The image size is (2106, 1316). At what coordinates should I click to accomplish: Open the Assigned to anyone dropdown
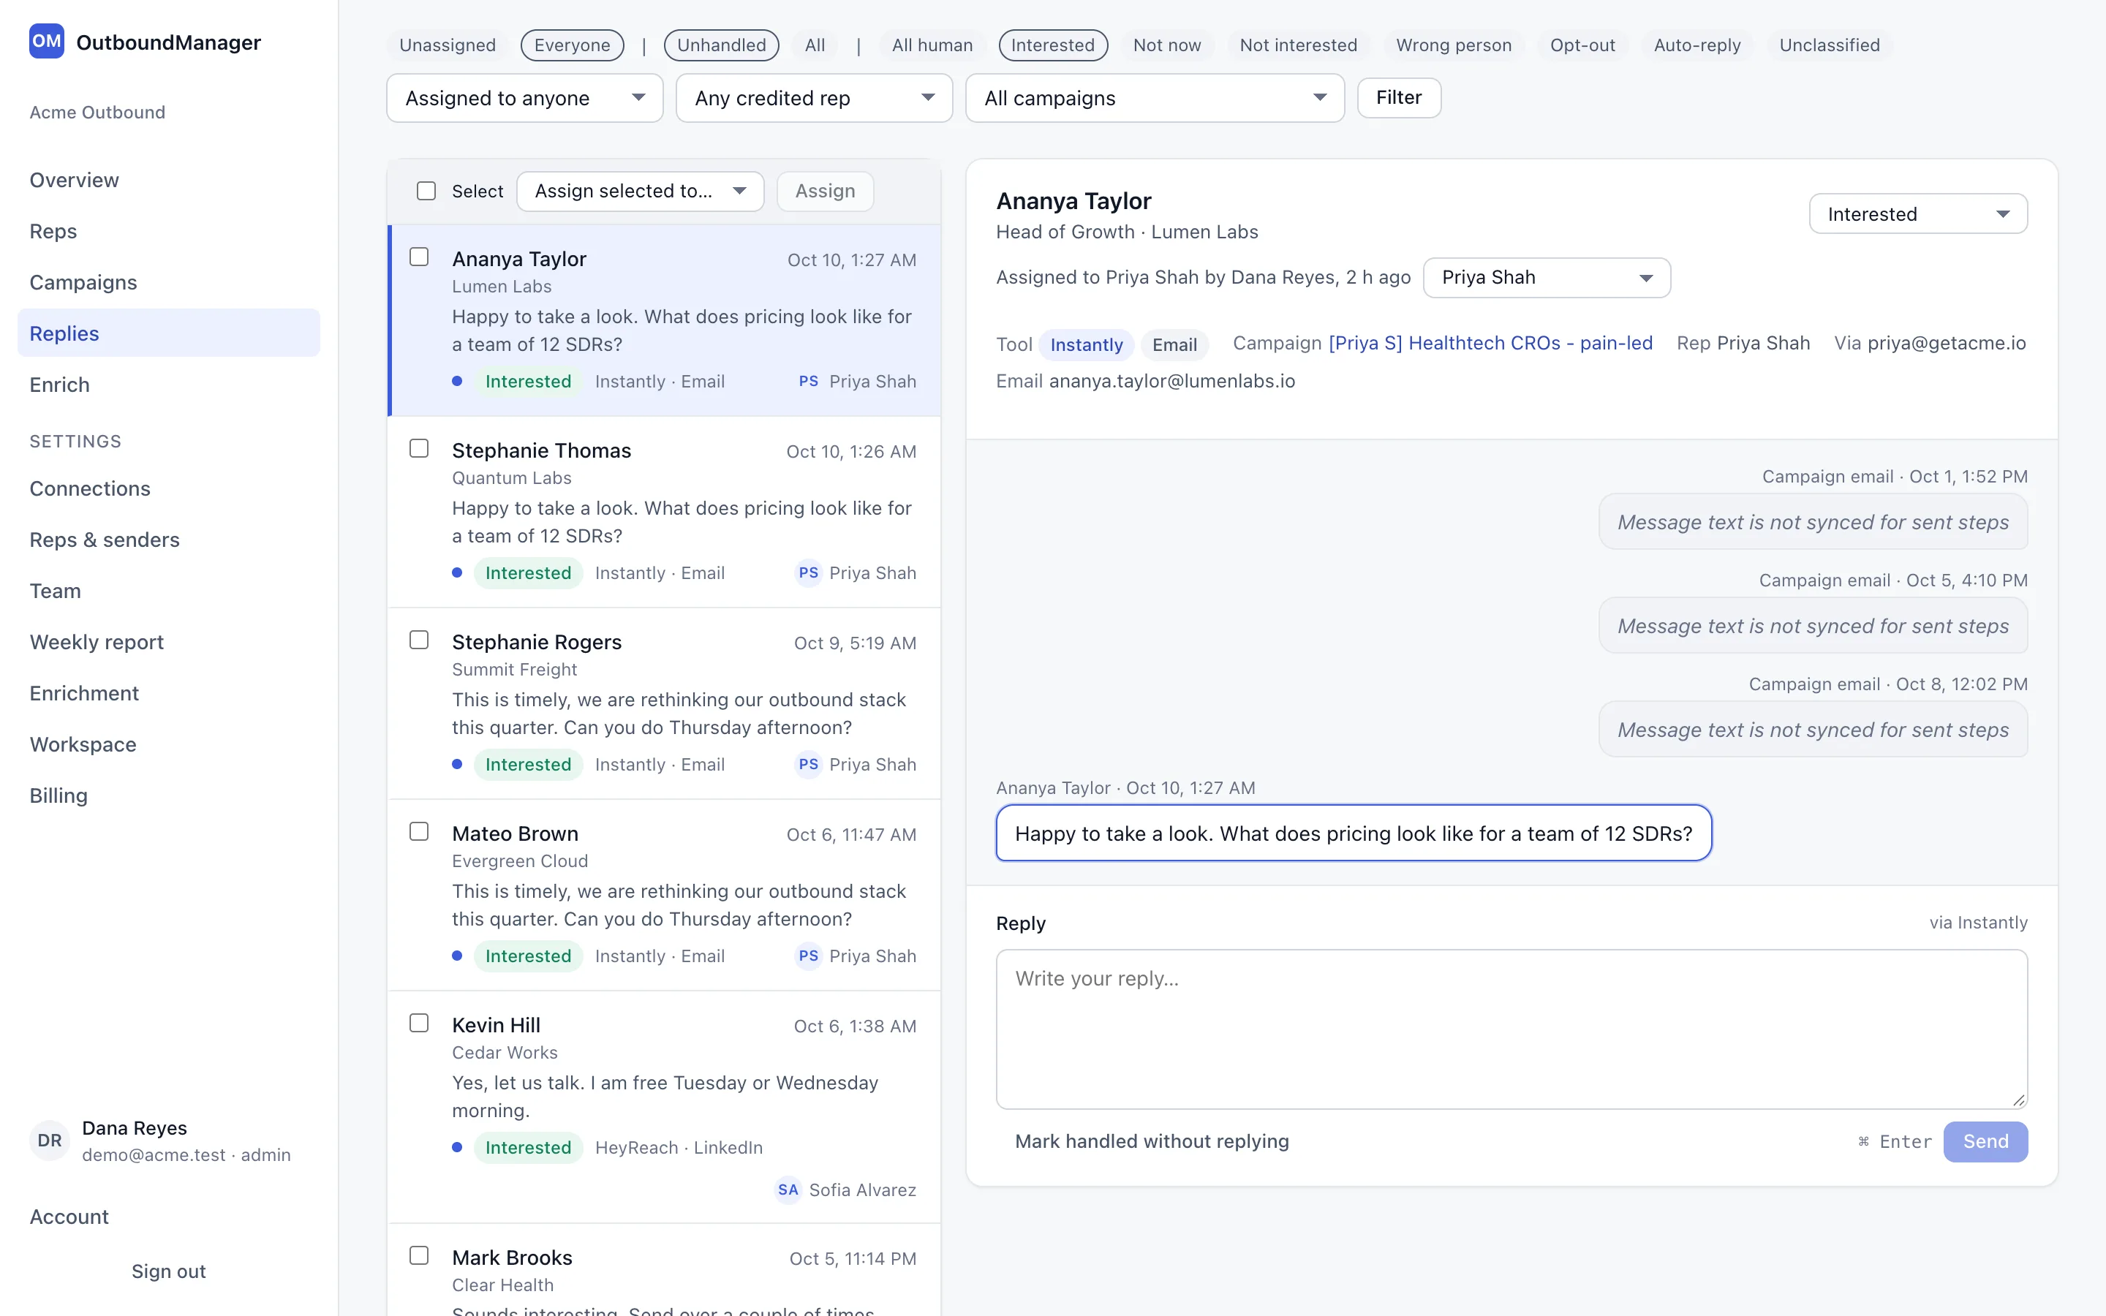(x=525, y=97)
